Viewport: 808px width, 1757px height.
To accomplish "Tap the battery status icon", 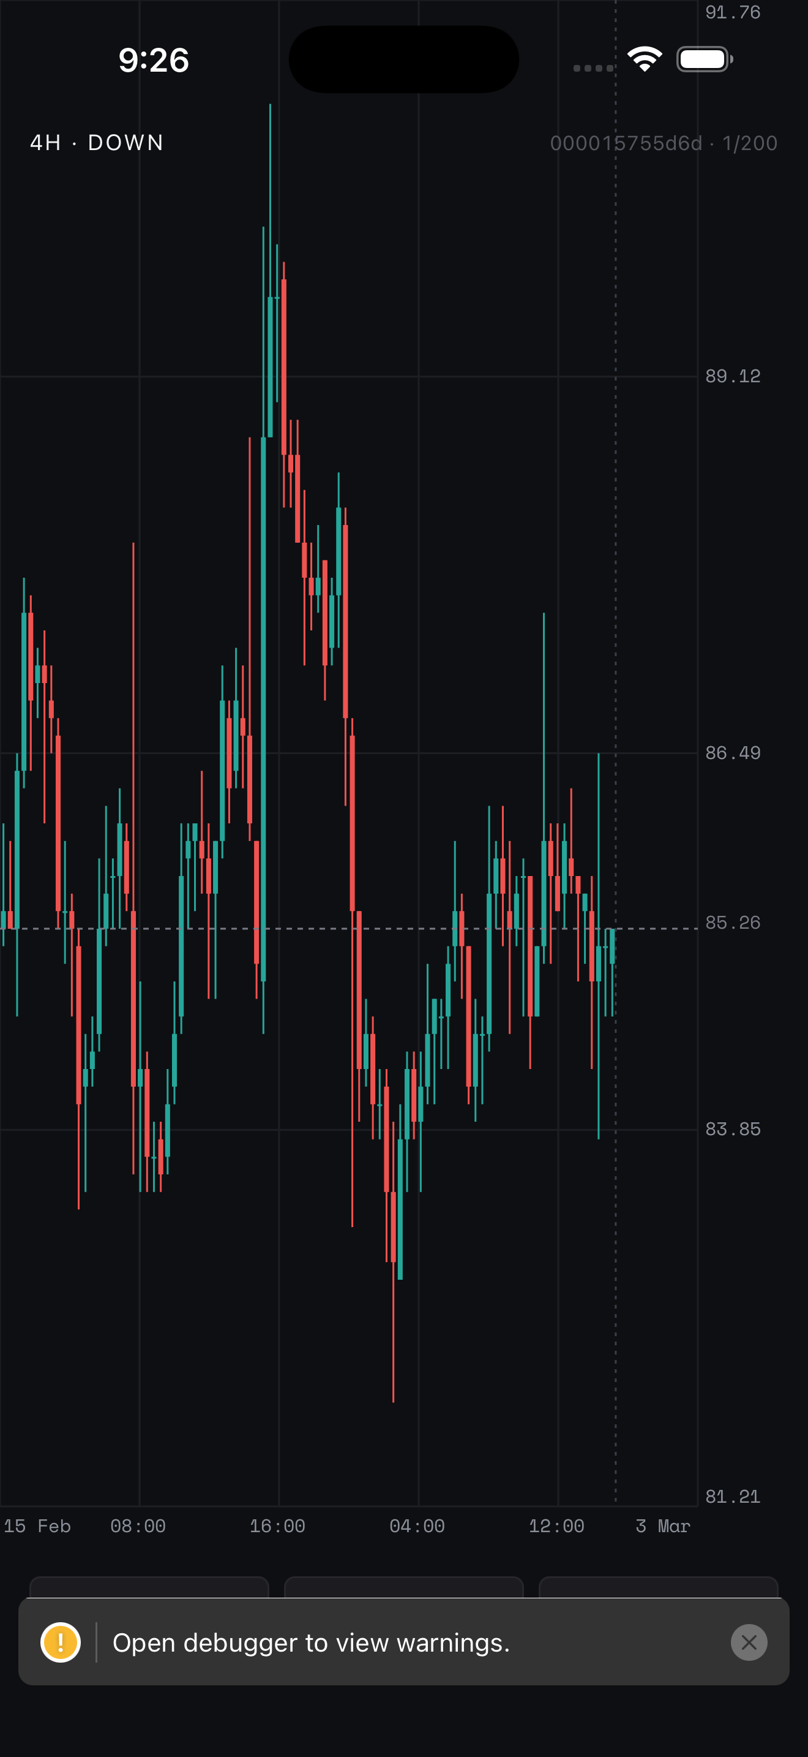I will pos(705,59).
